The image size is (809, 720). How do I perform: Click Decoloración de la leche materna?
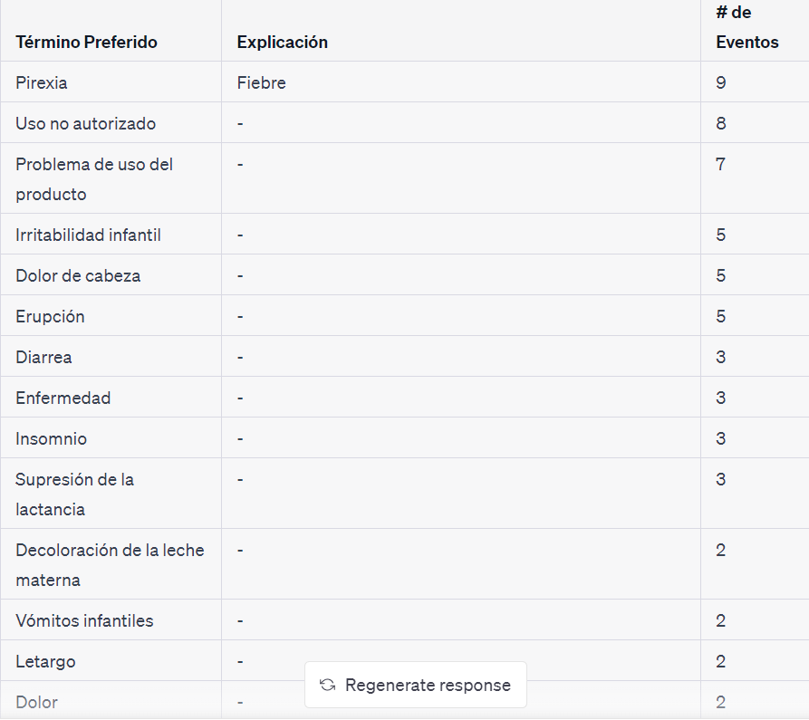pyautogui.click(x=110, y=565)
